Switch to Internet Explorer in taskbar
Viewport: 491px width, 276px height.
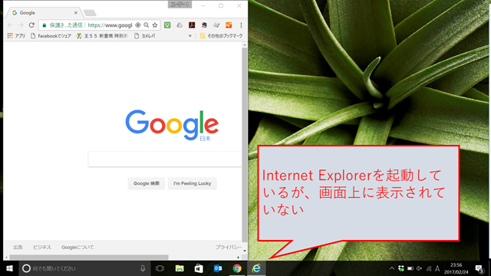pos(256,268)
